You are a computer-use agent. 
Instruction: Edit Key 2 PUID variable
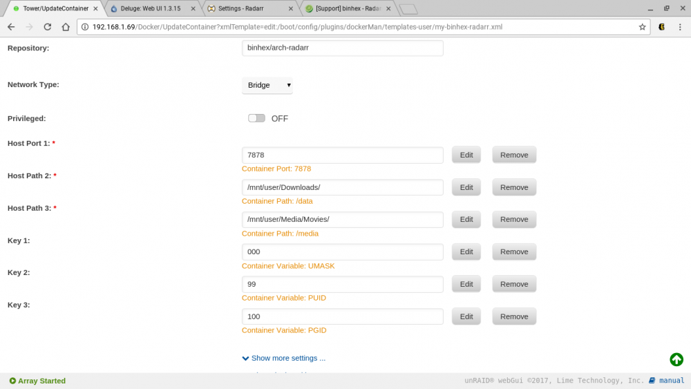(x=466, y=284)
